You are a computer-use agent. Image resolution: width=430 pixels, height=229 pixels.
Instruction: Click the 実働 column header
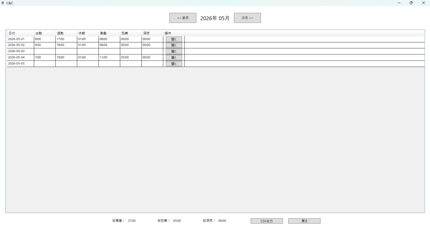(x=109, y=33)
